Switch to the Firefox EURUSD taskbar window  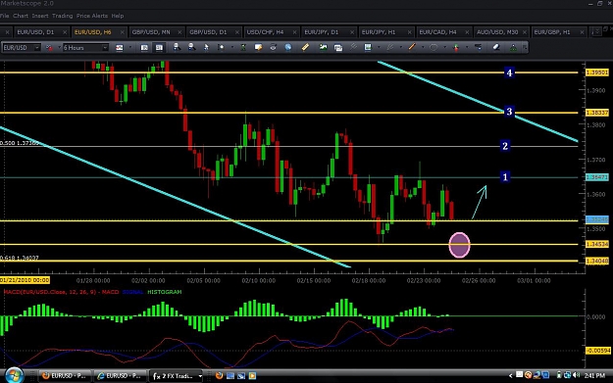tap(65, 375)
